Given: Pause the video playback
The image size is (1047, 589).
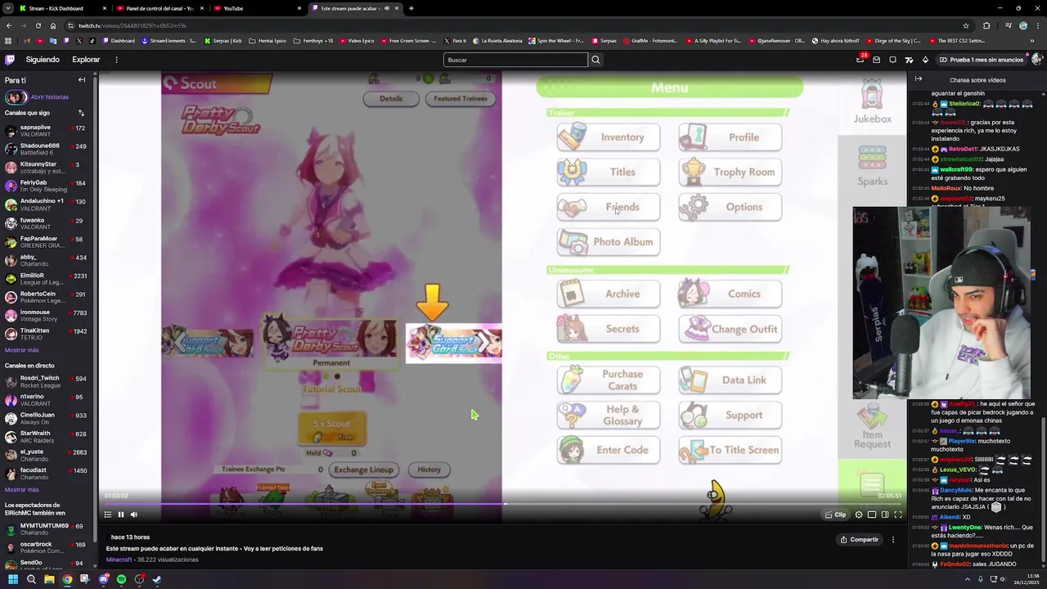Looking at the screenshot, I should 120,515.
